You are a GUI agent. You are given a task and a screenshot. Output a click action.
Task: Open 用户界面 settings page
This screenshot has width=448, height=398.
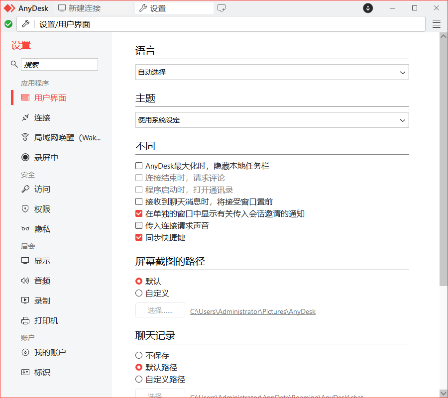(x=50, y=98)
